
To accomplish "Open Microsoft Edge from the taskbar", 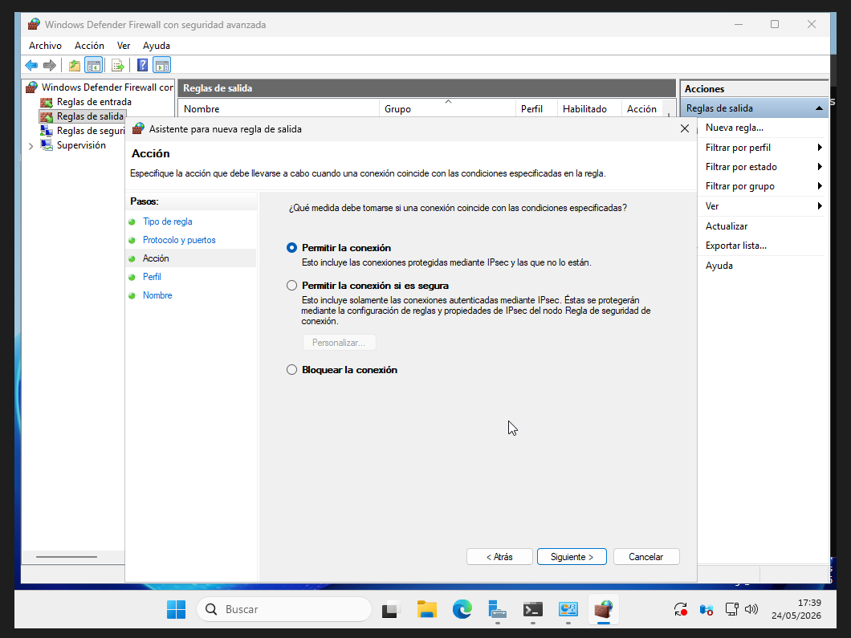I will click(x=462, y=610).
